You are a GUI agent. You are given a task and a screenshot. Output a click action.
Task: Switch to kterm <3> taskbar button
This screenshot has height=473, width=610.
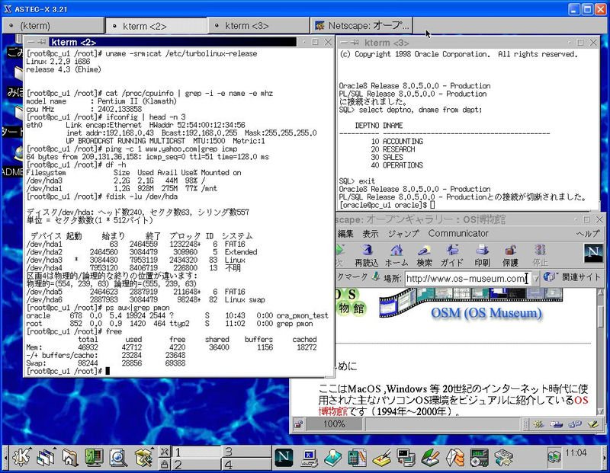[258, 26]
